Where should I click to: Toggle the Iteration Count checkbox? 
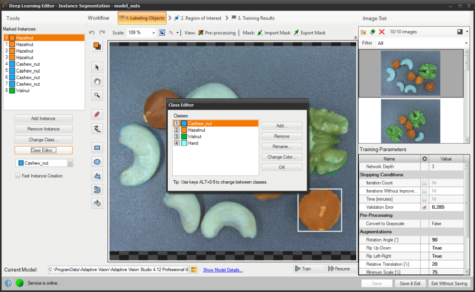[424, 183]
